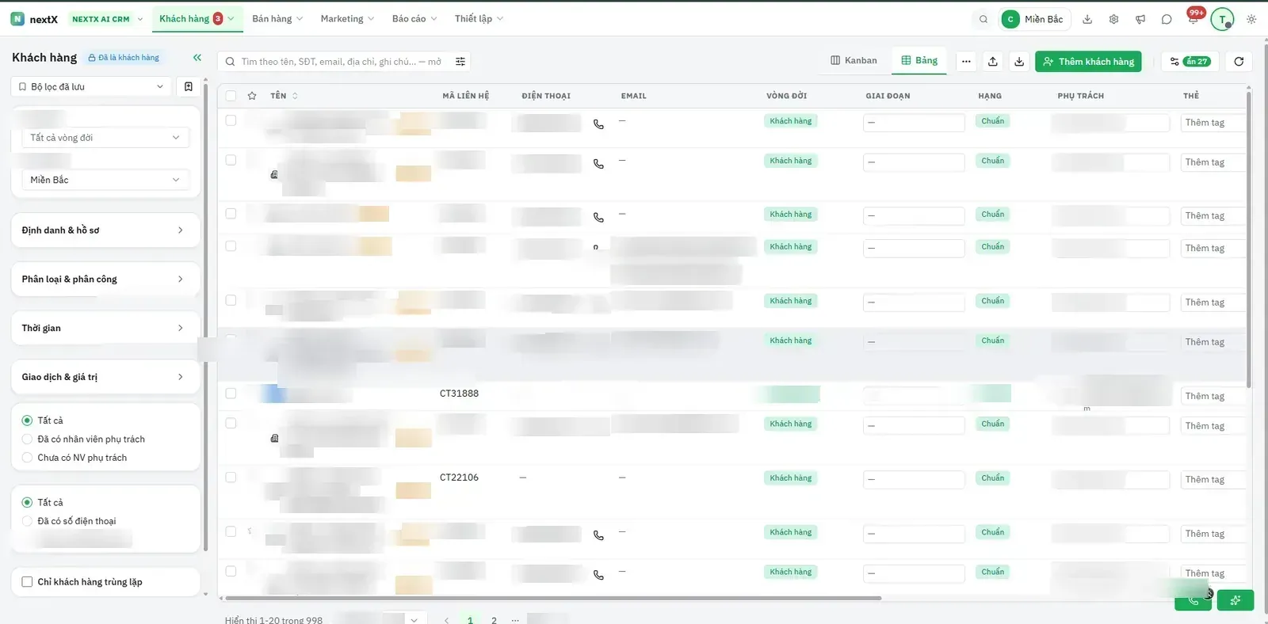This screenshot has width=1268, height=624.
Task: Open the 'Bán hàng' menu
Action: point(277,19)
